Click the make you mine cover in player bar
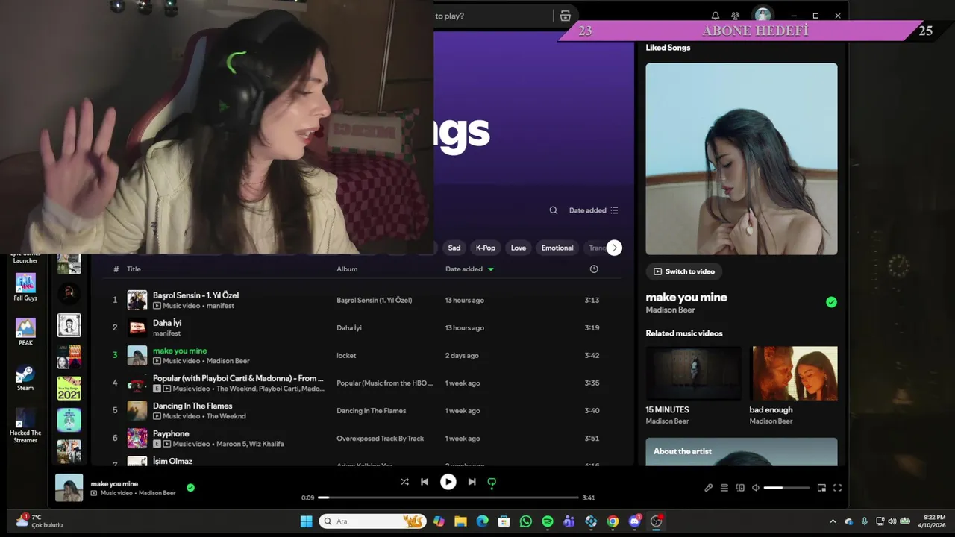This screenshot has width=955, height=537. coord(69,488)
